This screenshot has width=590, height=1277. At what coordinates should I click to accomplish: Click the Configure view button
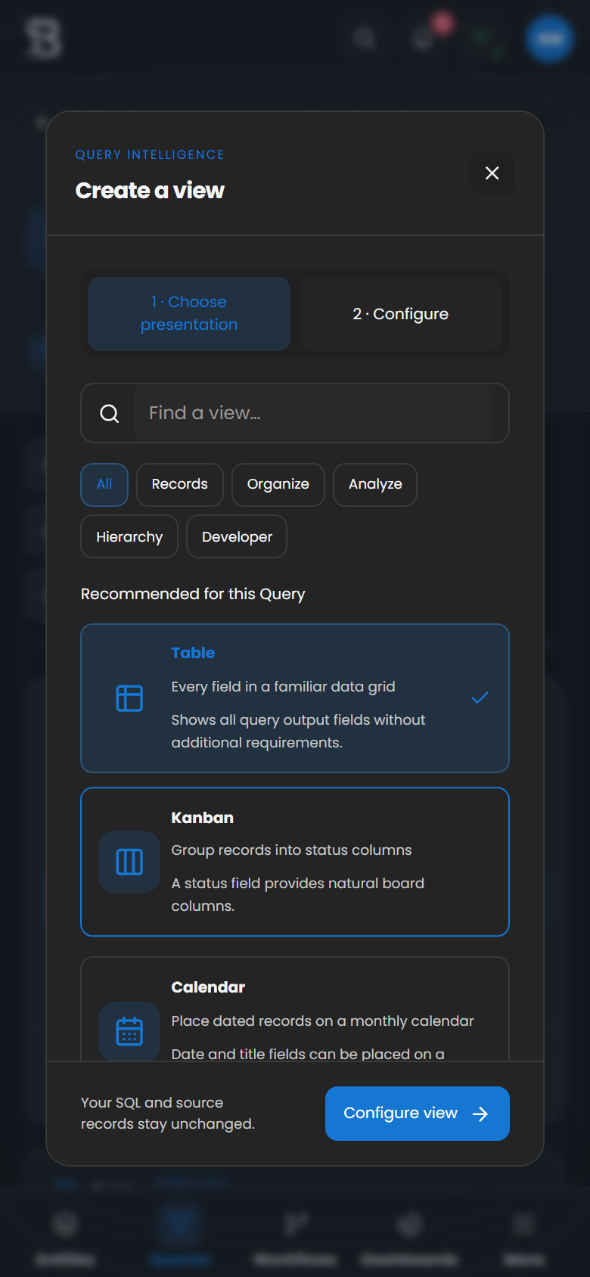(418, 1113)
